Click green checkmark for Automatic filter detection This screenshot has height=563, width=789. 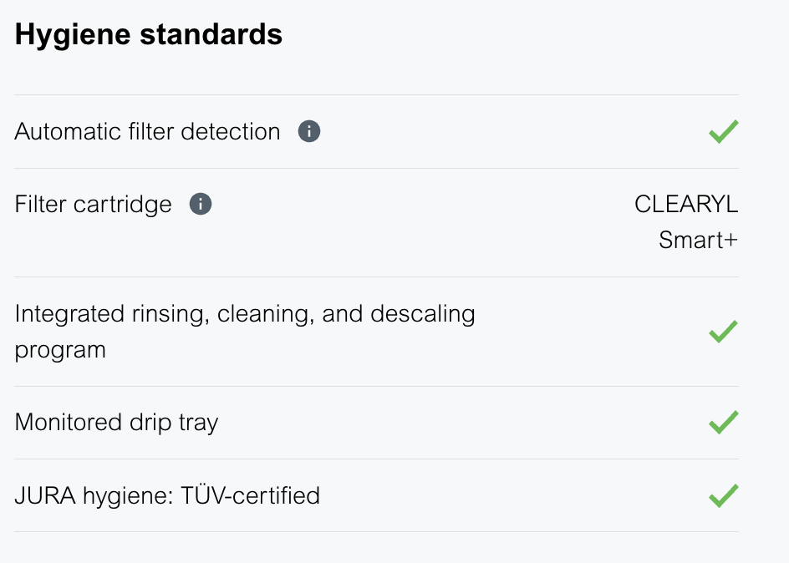[x=723, y=132]
